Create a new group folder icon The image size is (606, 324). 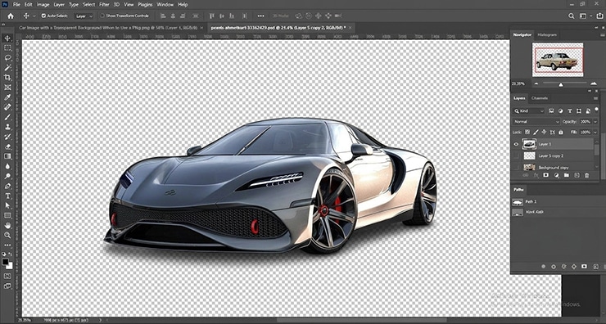pyautogui.click(x=566, y=175)
